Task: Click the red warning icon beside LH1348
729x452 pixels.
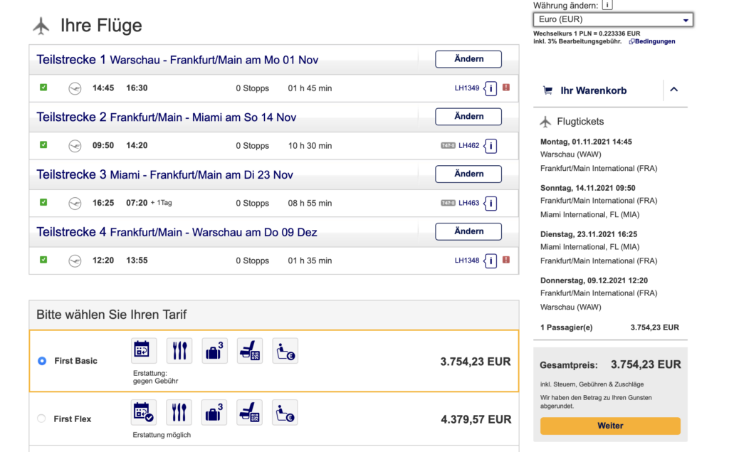Action: click(x=506, y=260)
